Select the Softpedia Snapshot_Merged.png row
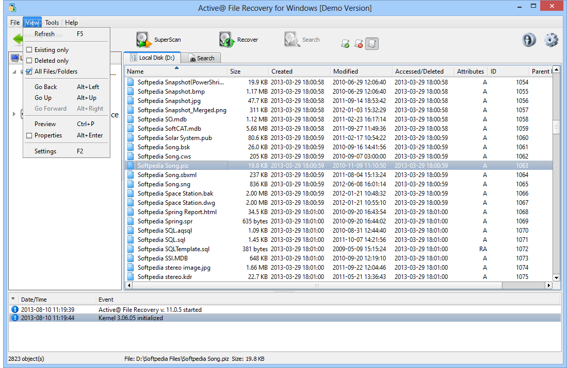This screenshot has width=567, height=368. (x=339, y=110)
